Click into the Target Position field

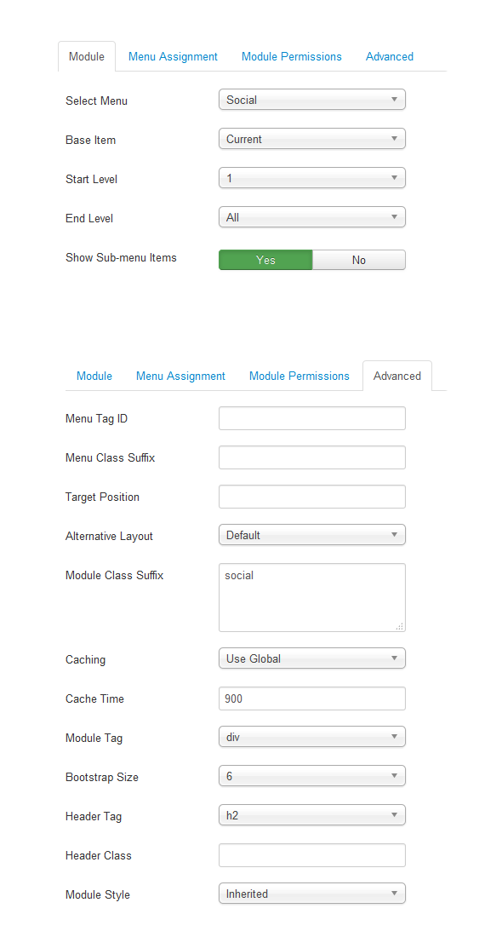click(311, 497)
